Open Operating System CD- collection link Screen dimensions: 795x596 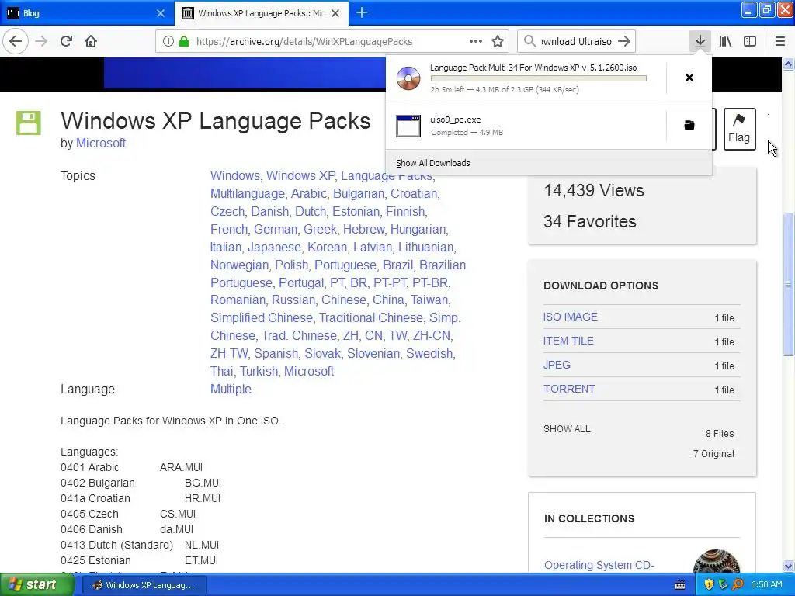click(x=599, y=565)
